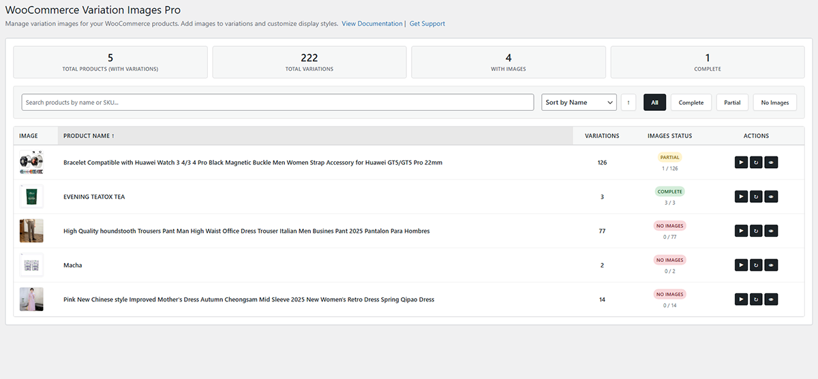Select the Partial filter tab
Viewport: 818px width, 379px height.
[x=732, y=102]
